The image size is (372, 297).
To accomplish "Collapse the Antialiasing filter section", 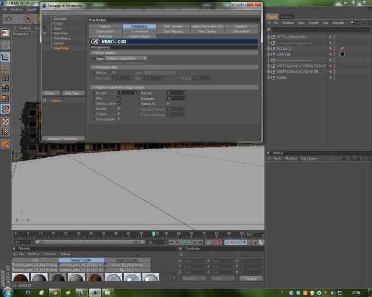I will (x=94, y=67).
